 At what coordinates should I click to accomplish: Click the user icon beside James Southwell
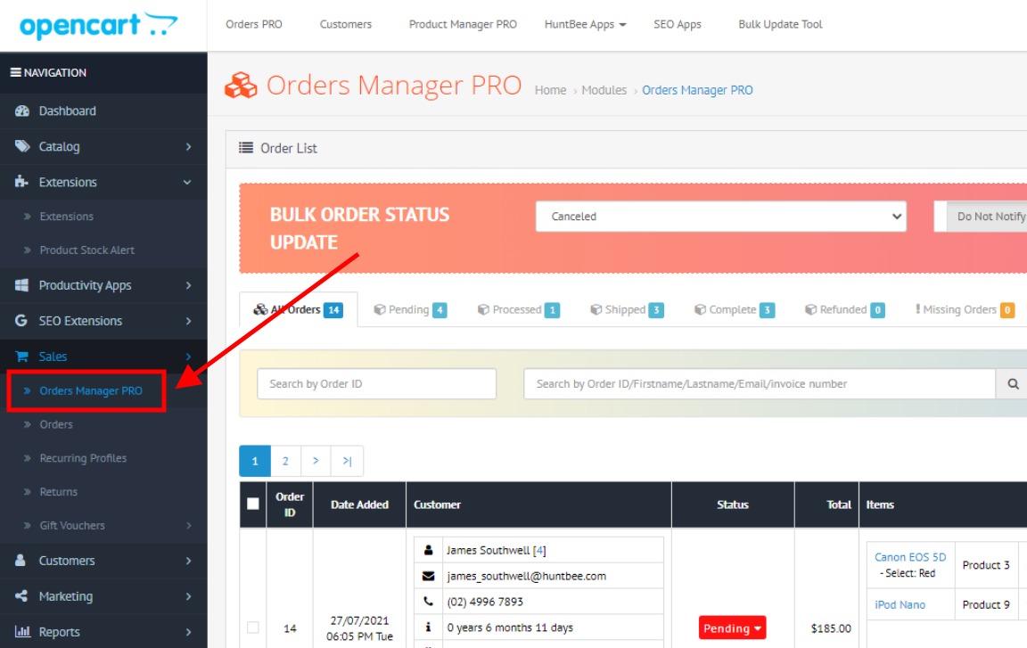pos(428,550)
